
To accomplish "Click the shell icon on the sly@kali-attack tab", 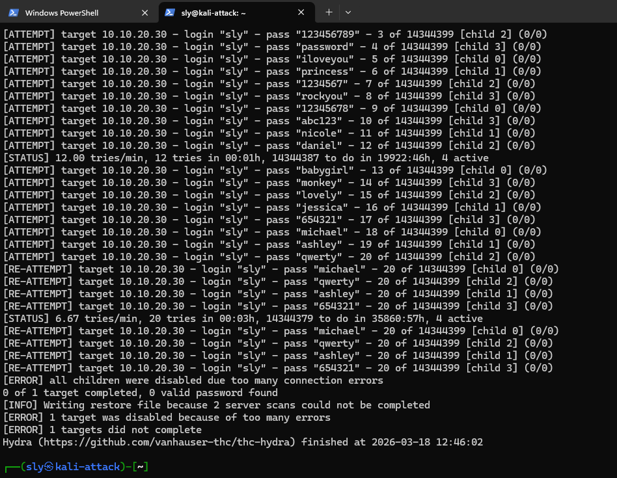I will (171, 12).
